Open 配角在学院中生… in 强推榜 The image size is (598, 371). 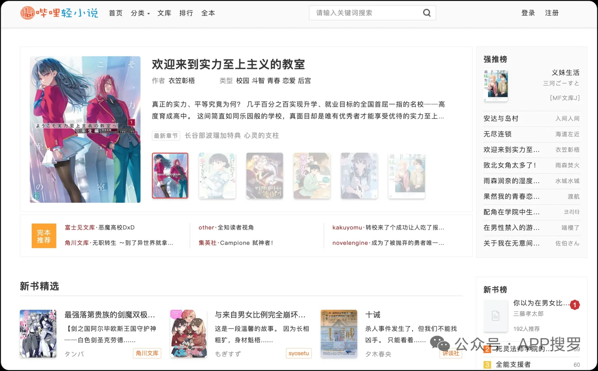511,212
